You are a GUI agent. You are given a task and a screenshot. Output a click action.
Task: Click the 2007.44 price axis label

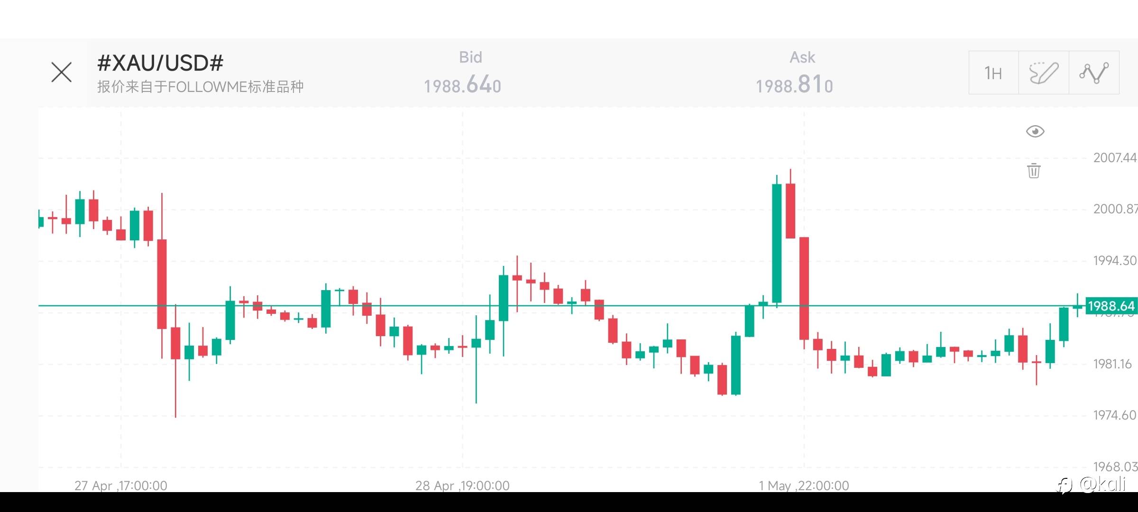click(x=1114, y=157)
